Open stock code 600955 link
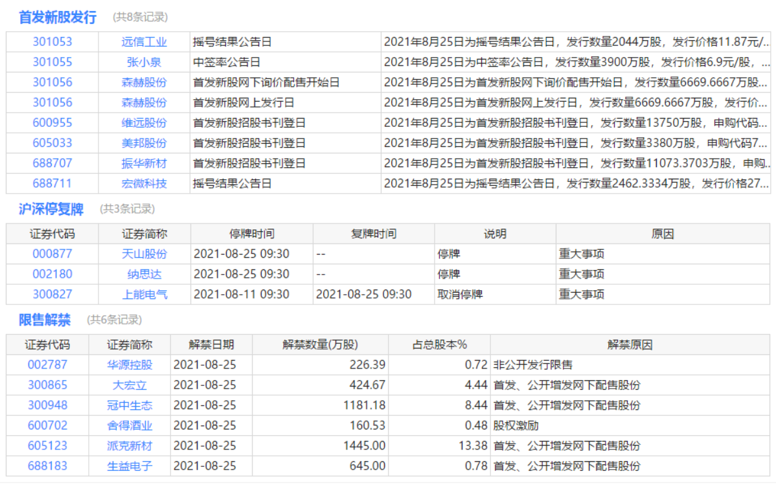The width and height of the screenshot is (776, 487). [x=52, y=123]
